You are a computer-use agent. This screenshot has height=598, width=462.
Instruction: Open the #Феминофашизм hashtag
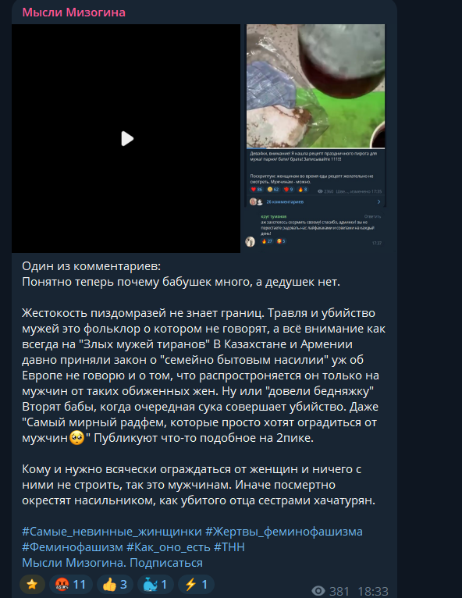click(x=73, y=547)
